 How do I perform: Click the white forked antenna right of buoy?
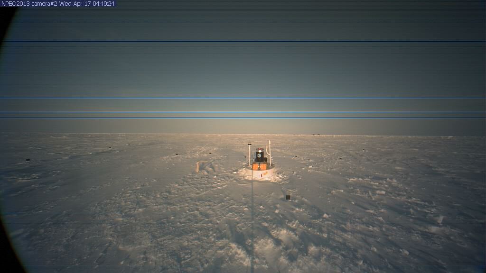269,152
